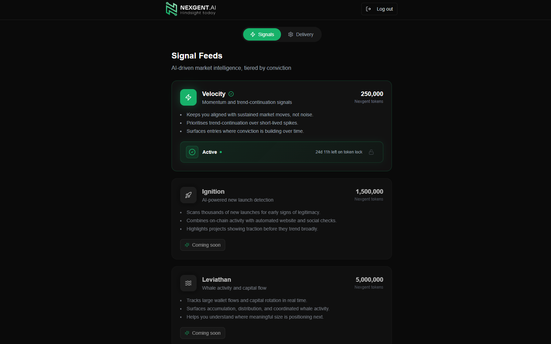The image size is (551, 344).
Task: Click the Velocity lightning bolt icon
Action: 188,97
